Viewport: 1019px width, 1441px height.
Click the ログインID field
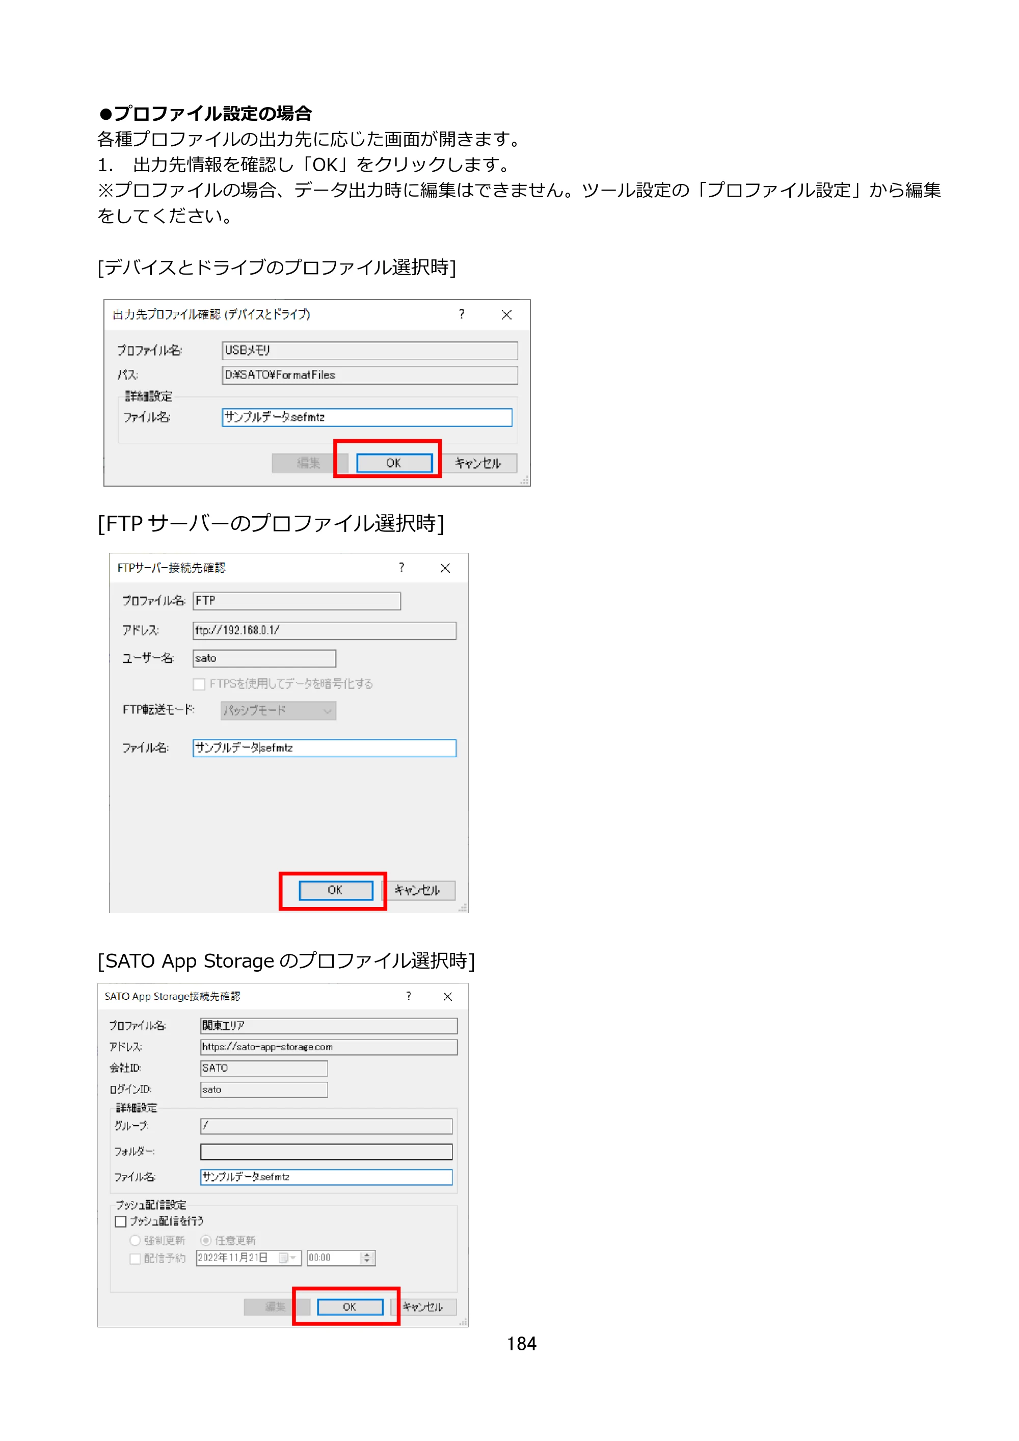click(x=264, y=1089)
